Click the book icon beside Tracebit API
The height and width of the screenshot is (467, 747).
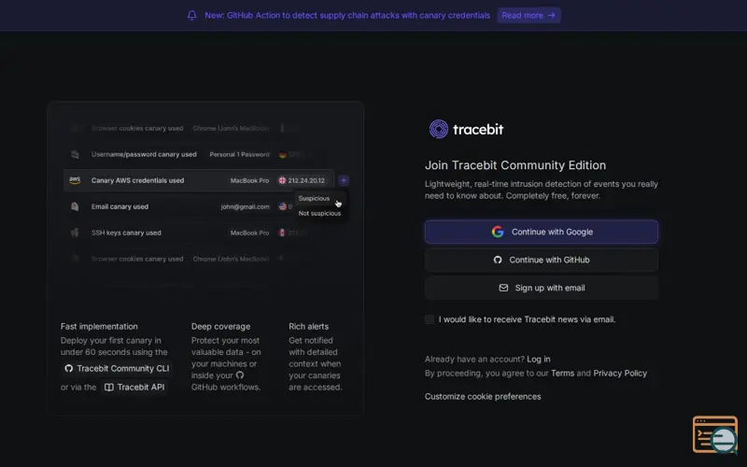pos(108,387)
